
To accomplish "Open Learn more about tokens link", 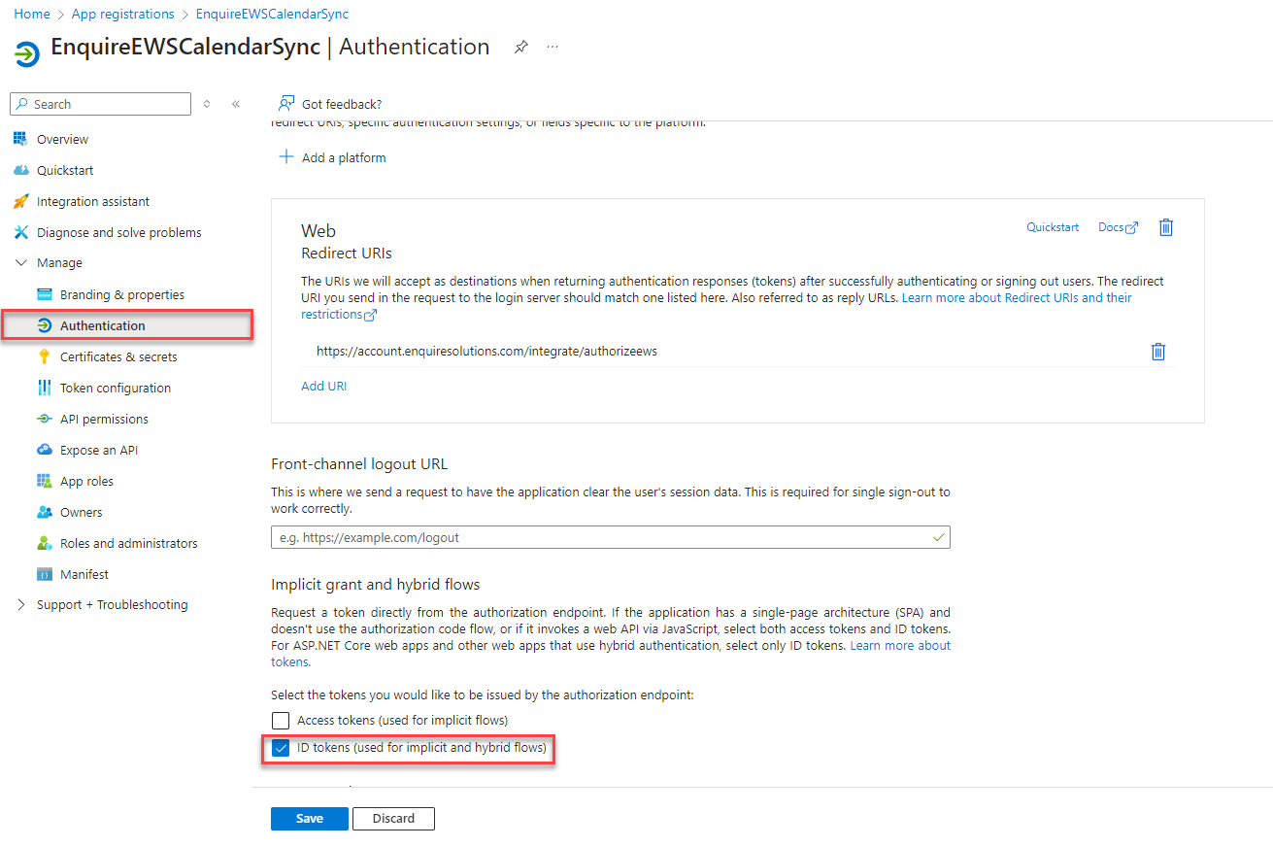I will coord(900,645).
